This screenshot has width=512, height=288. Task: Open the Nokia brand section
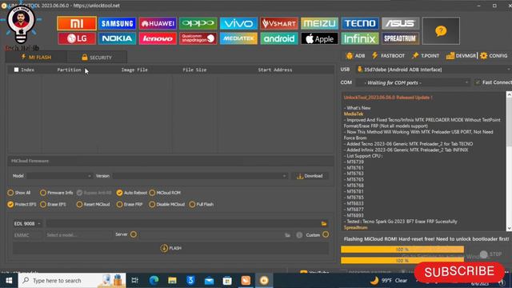pyautogui.click(x=118, y=38)
